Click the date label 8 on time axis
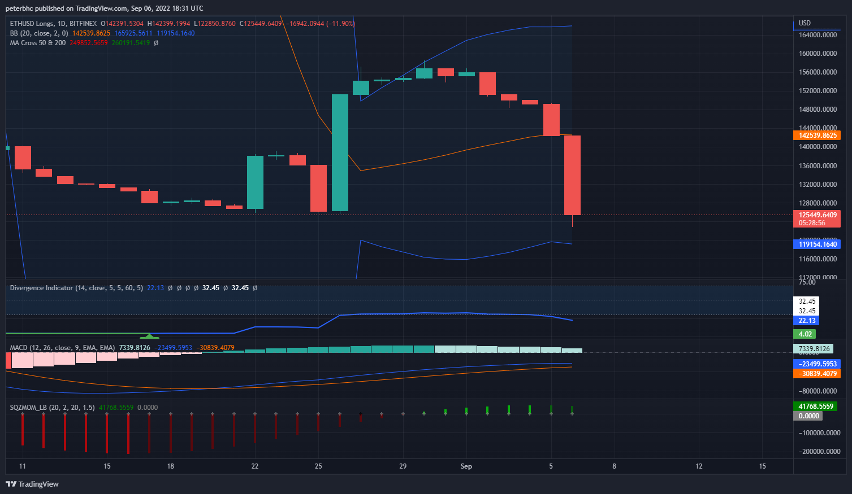This screenshot has width=852, height=494. point(615,466)
